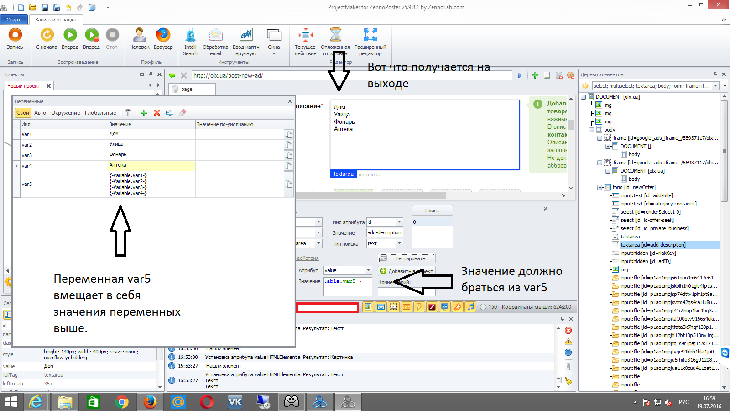Click the URL address field
This screenshot has height=411, width=730.
[351, 76]
